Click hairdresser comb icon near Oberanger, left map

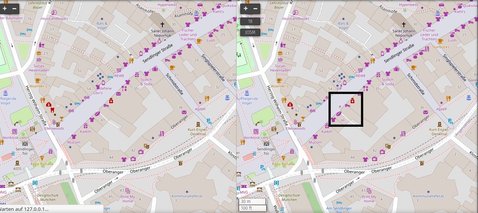pos(161,134)
